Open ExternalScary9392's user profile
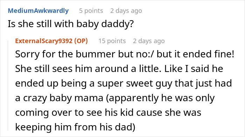This screenshot has height=137, width=245. [44, 41]
